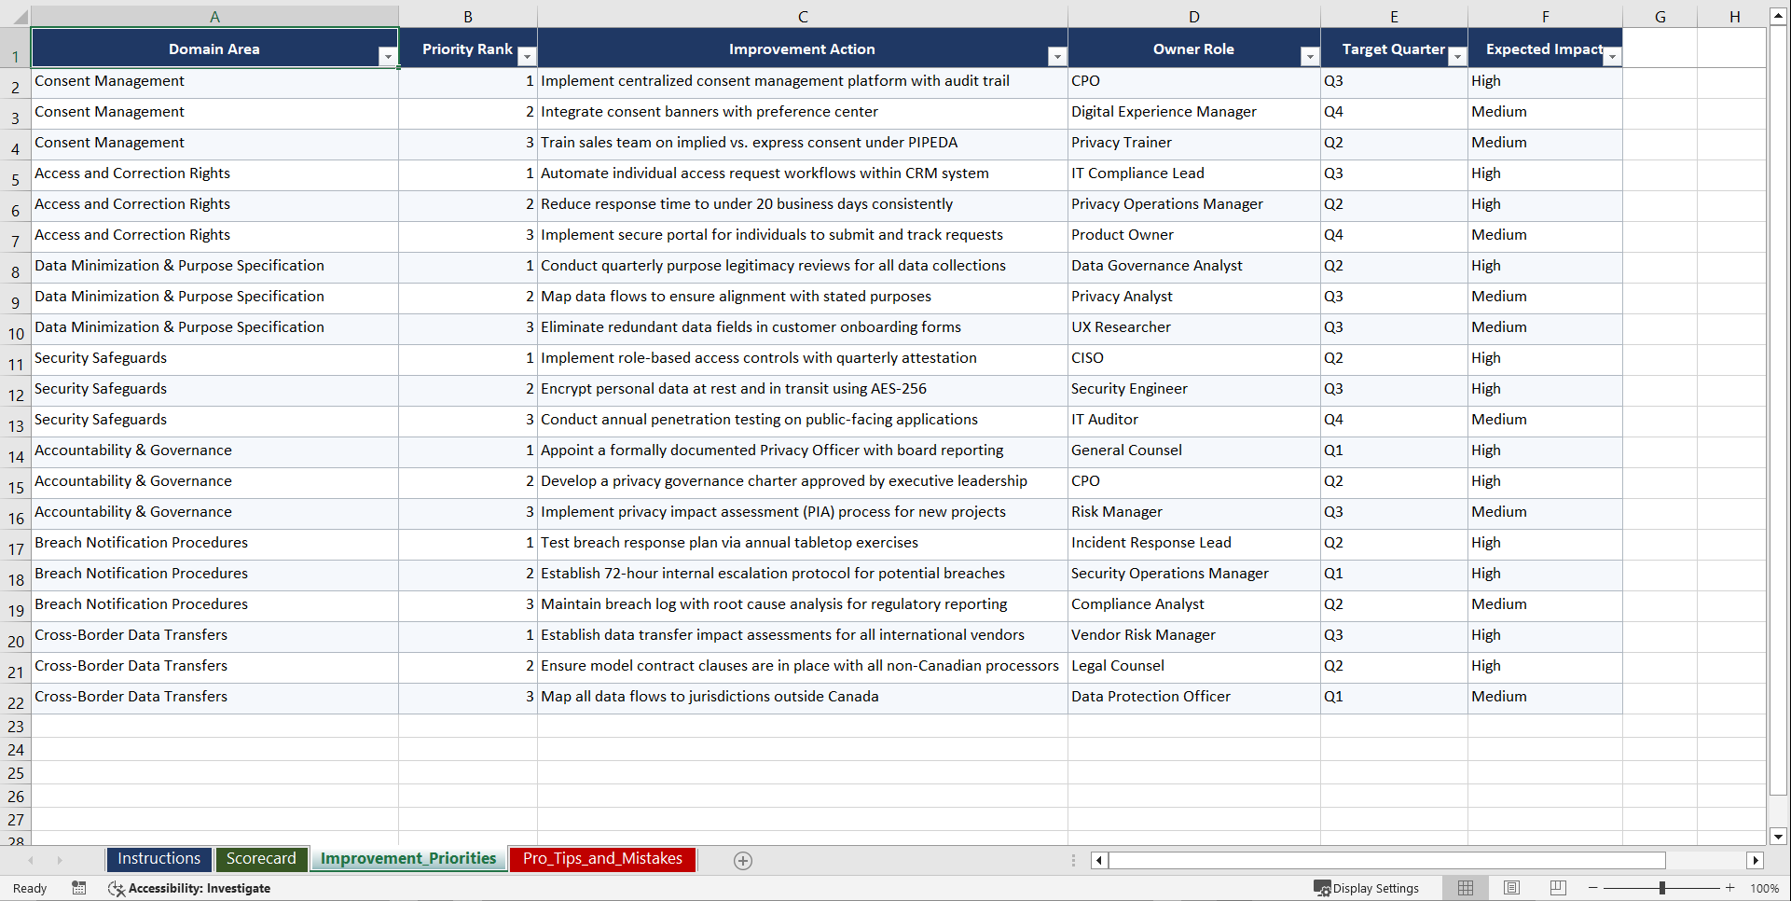Image resolution: width=1791 pixels, height=901 pixels.
Task: Open the Improvement Action filter dropdown
Action: click(1057, 56)
